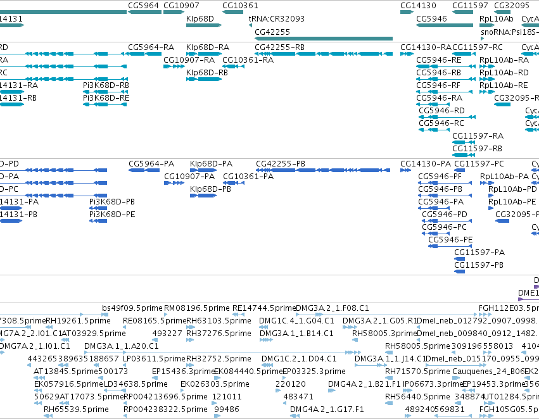Click the Klp68D-PA protein feature
Viewport: 539px width, 419px height.
click(x=203, y=170)
